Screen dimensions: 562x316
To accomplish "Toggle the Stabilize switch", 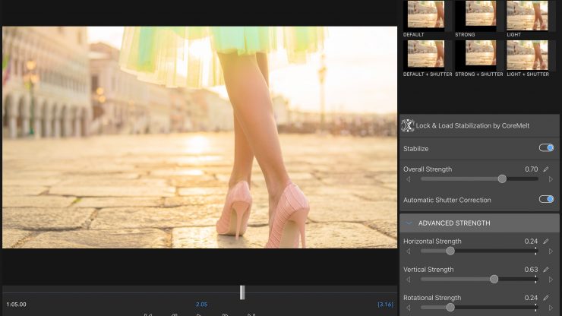I will (x=545, y=148).
